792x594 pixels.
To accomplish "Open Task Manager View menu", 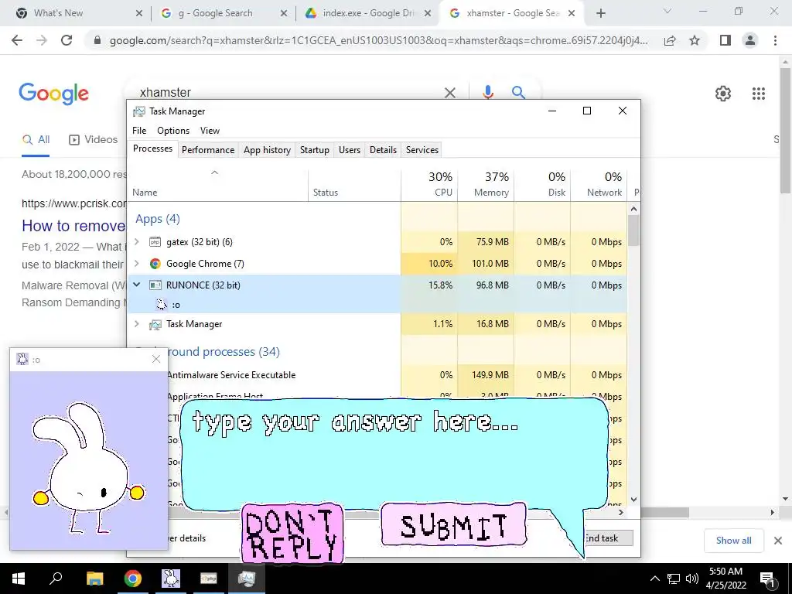I will [x=210, y=130].
